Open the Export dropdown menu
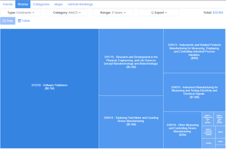 (x=159, y=13)
